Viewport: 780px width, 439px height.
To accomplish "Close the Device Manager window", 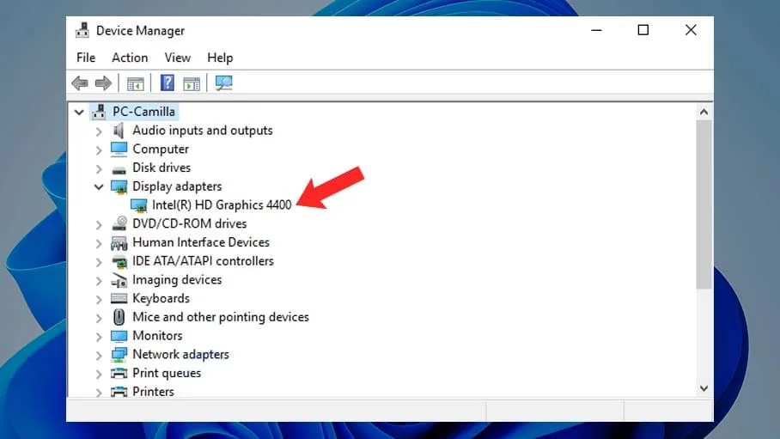I will pyautogui.click(x=691, y=30).
